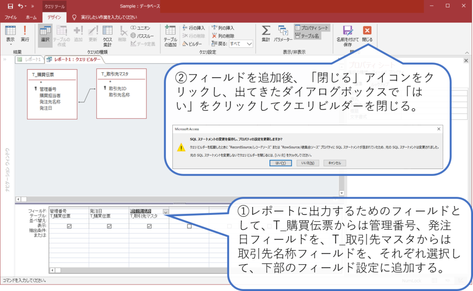Uncheck the 表示 checkbox under 発注日 column
This screenshot has width=473, height=291.
109,226
